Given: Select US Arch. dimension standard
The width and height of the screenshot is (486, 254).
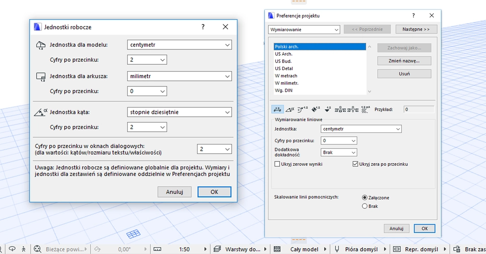Looking at the screenshot, I should [x=320, y=54].
